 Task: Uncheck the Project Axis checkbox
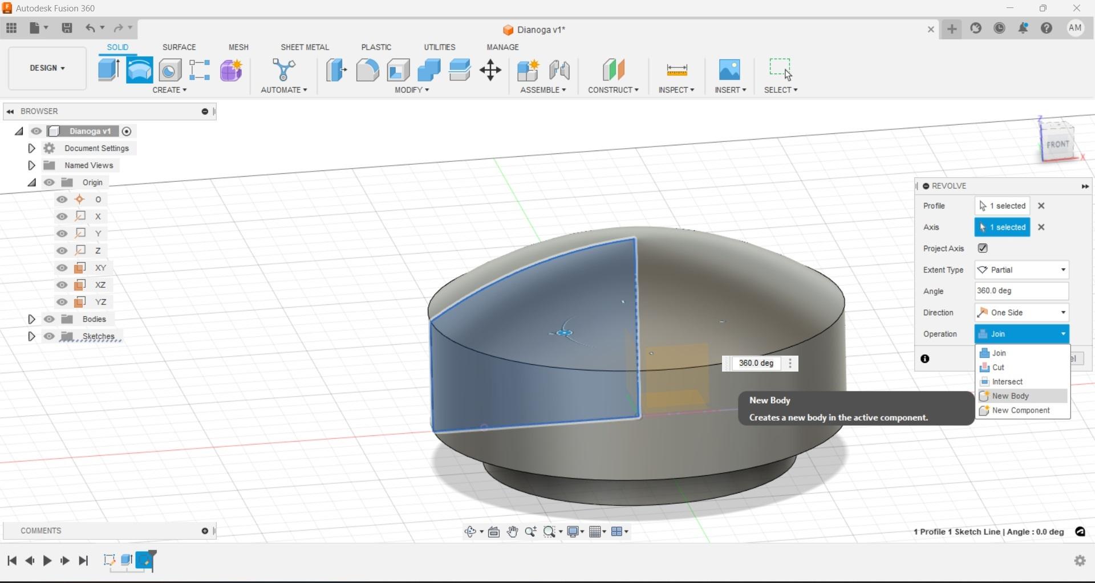point(983,248)
